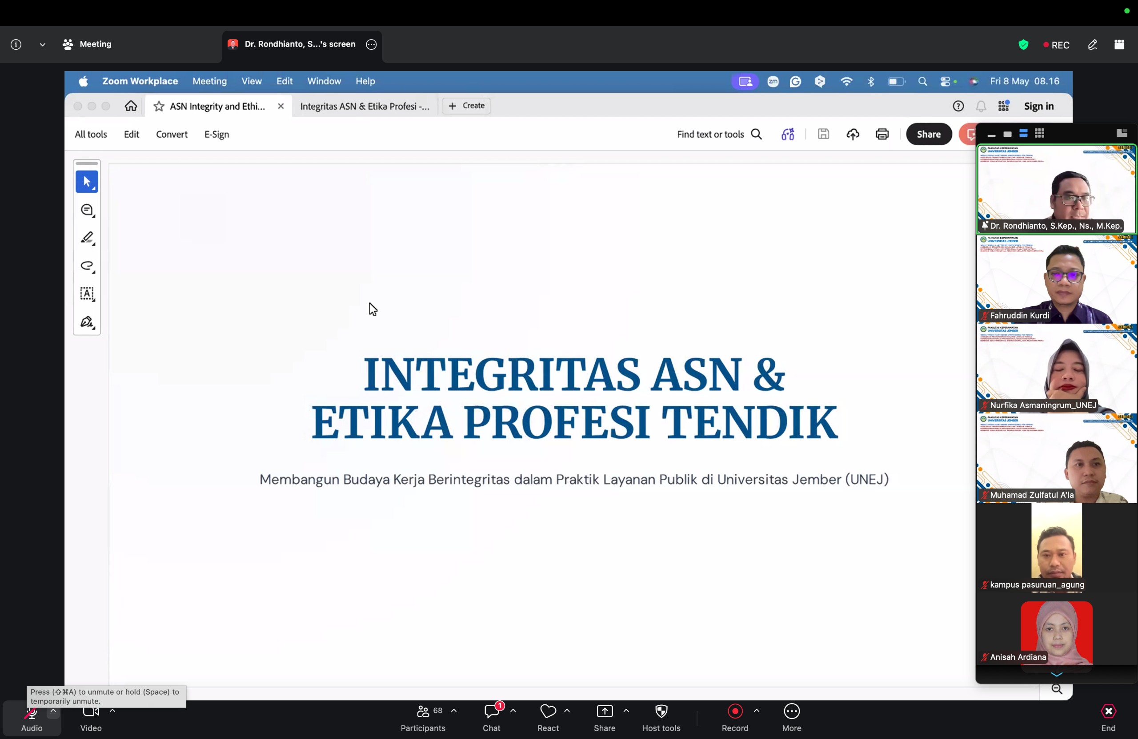Viewport: 1138px width, 739px height.
Task: Select the add comment tool
Action: click(87, 210)
